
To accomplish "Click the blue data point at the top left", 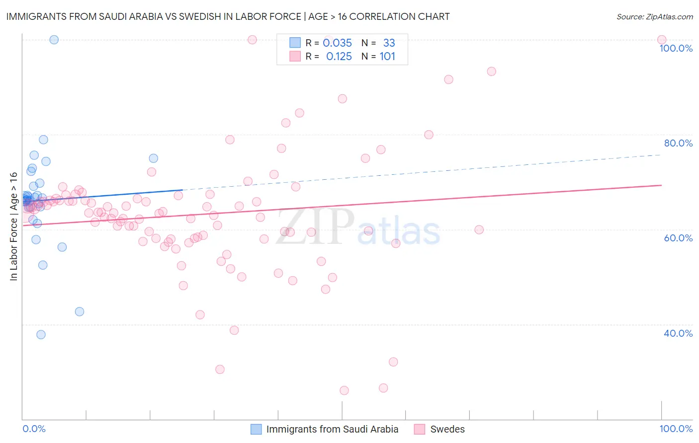I will click(54, 40).
